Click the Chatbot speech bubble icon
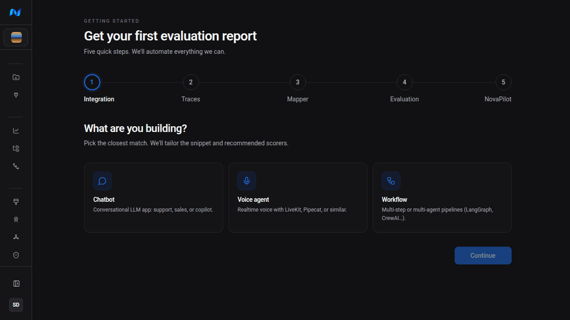Viewport: 570px width, 320px height. 102,181
